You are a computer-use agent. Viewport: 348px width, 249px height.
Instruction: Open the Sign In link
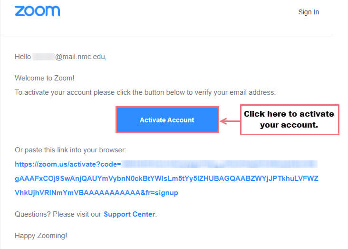[x=309, y=12]
